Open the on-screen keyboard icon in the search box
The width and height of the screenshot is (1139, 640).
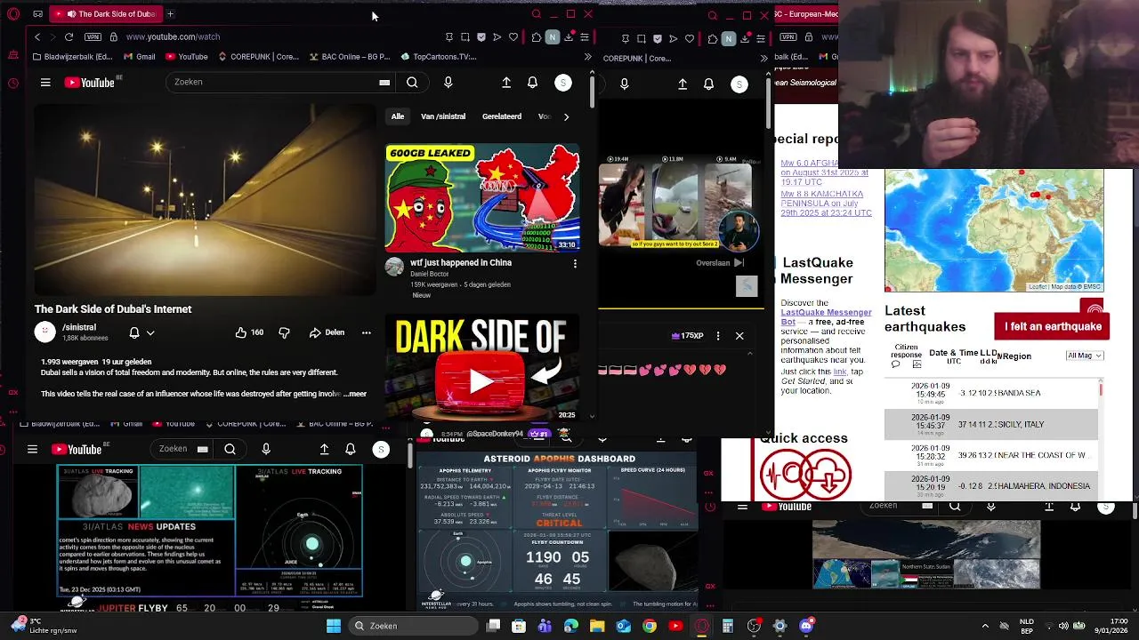(x=384, y=82)
